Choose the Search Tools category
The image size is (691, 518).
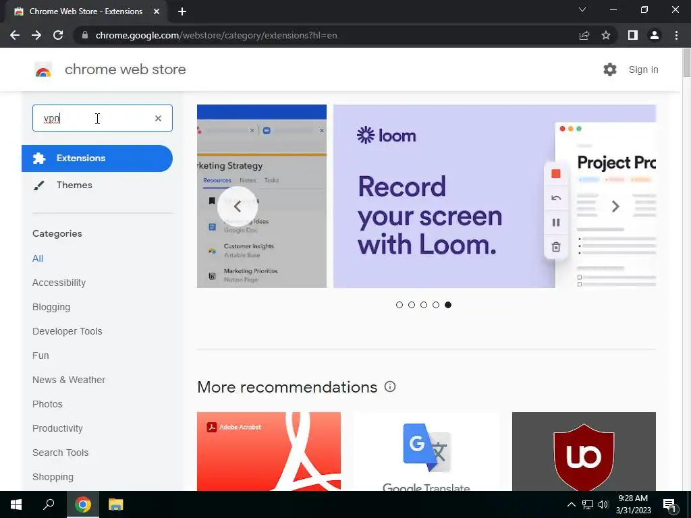(60, 453)
